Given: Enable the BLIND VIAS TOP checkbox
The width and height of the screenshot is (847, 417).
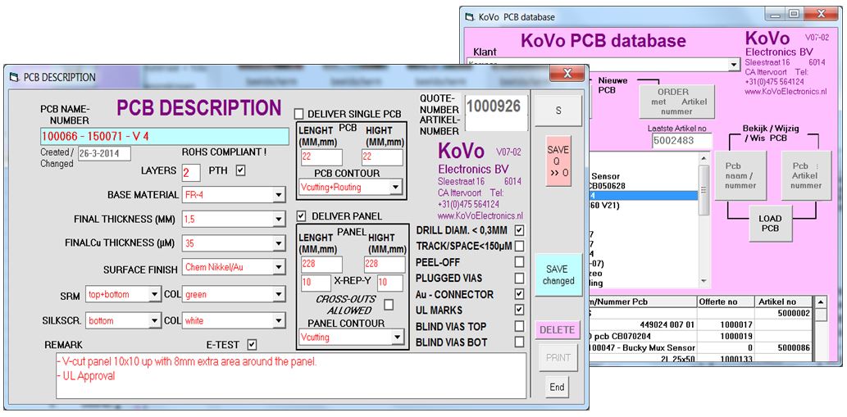Looking at the screenshot, I should click(519, 326).
